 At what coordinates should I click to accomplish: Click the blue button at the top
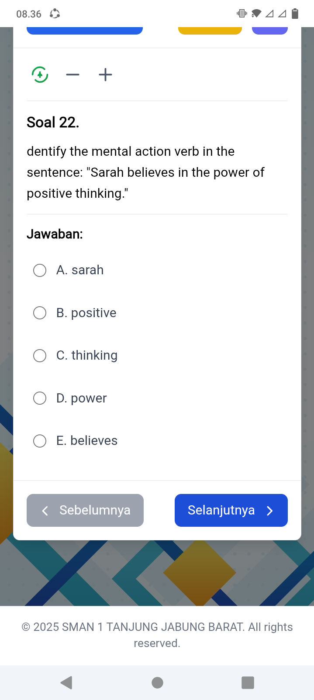point(85,31)
